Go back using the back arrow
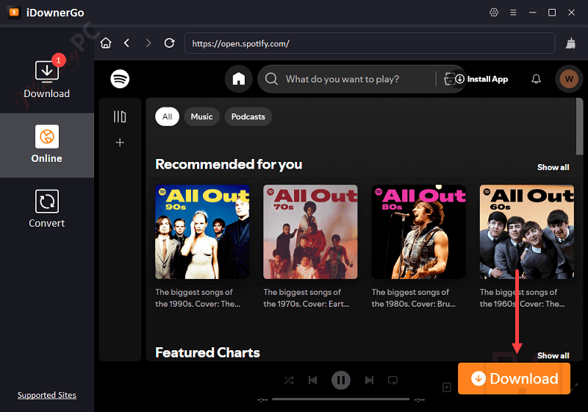Screen dimensions: 588x412 tap(127, 43)
